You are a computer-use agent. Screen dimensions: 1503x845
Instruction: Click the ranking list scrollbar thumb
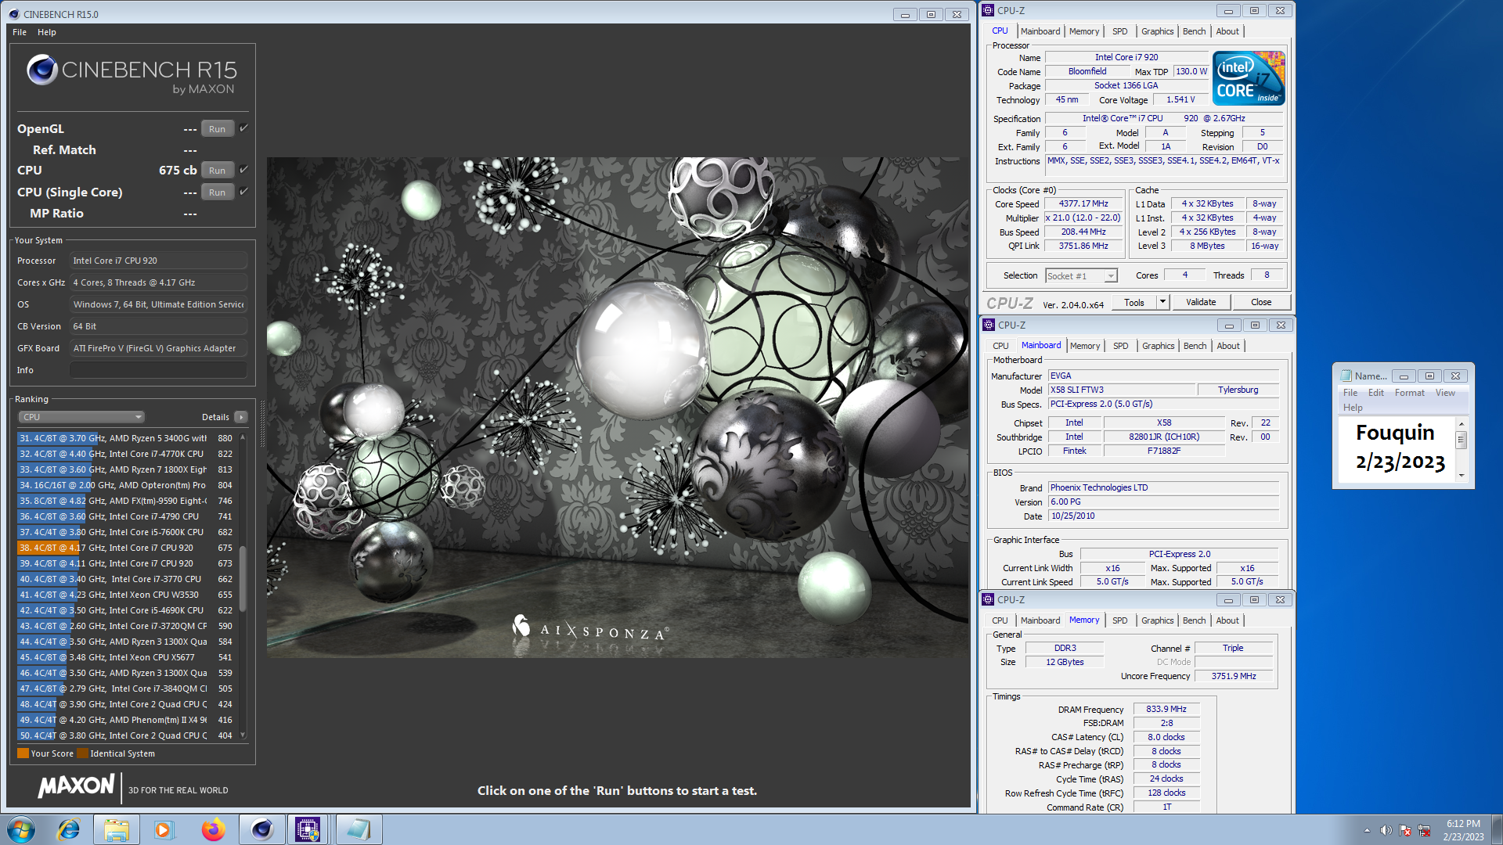click(x=243, y=579)
